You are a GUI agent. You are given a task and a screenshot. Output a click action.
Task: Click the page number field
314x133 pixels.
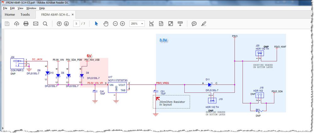pos(76,24)
